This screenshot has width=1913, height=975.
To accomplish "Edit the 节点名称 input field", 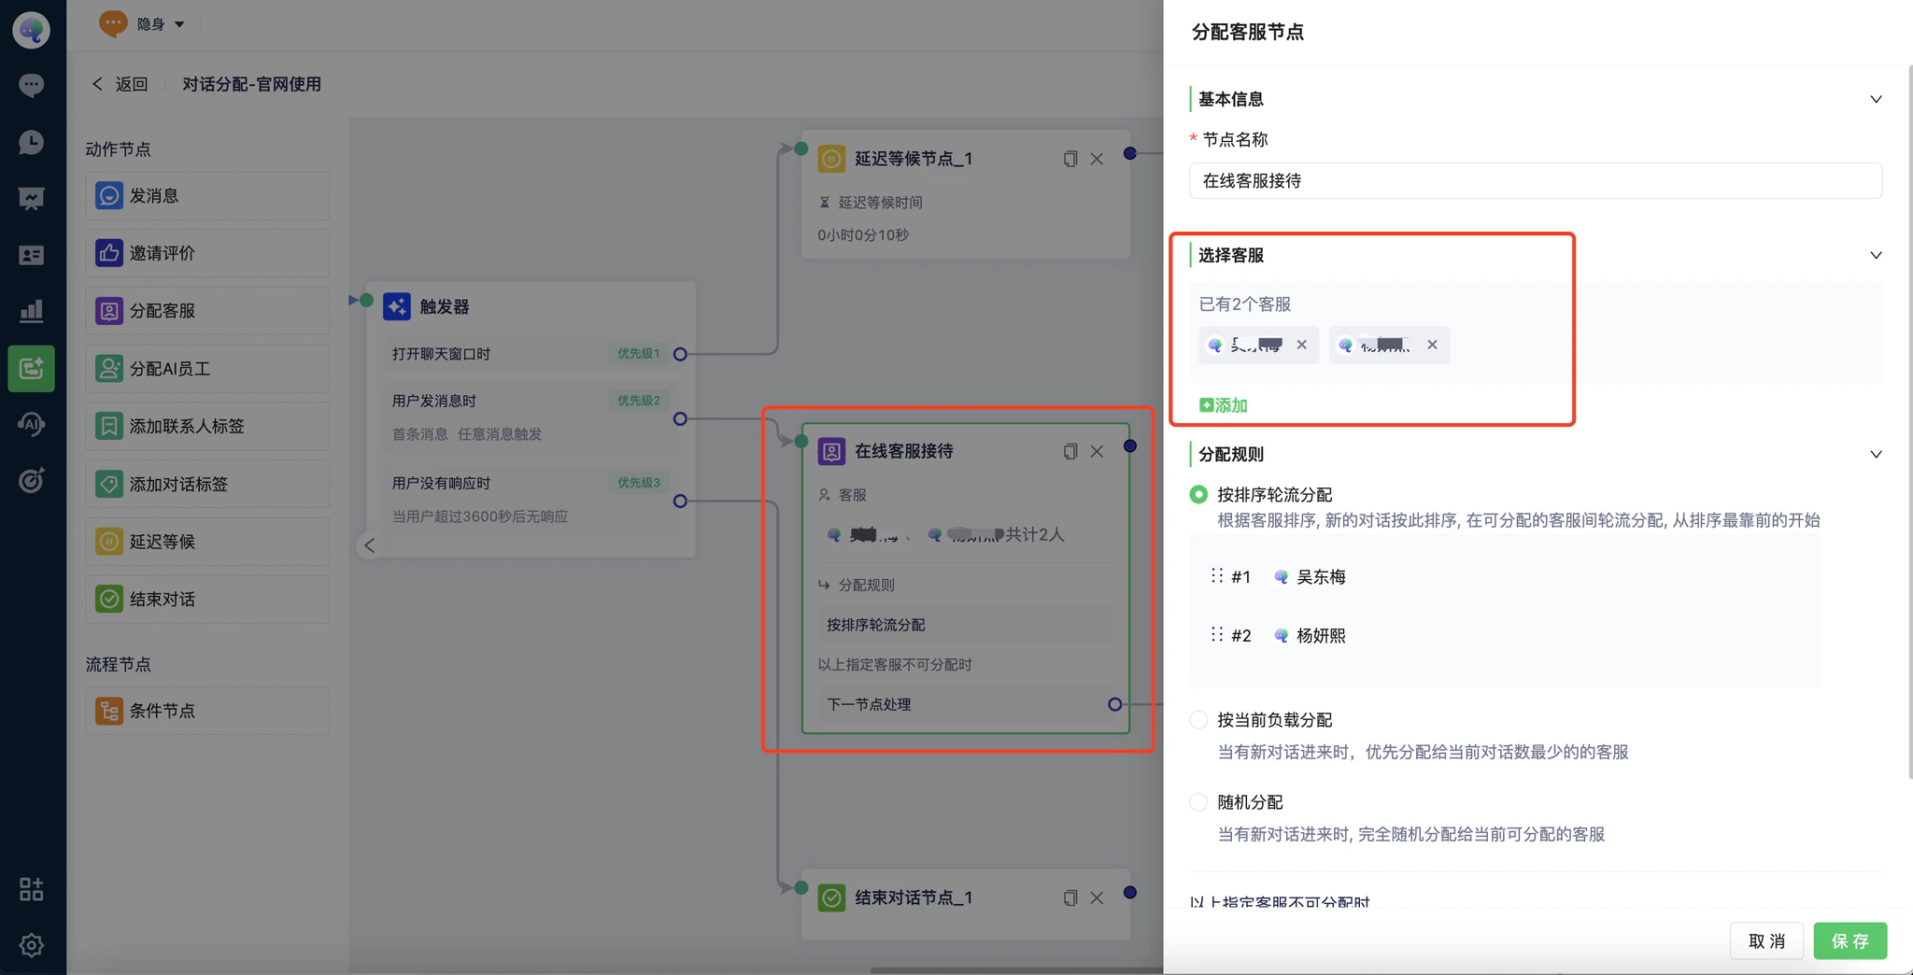I will coord(1536,180).
